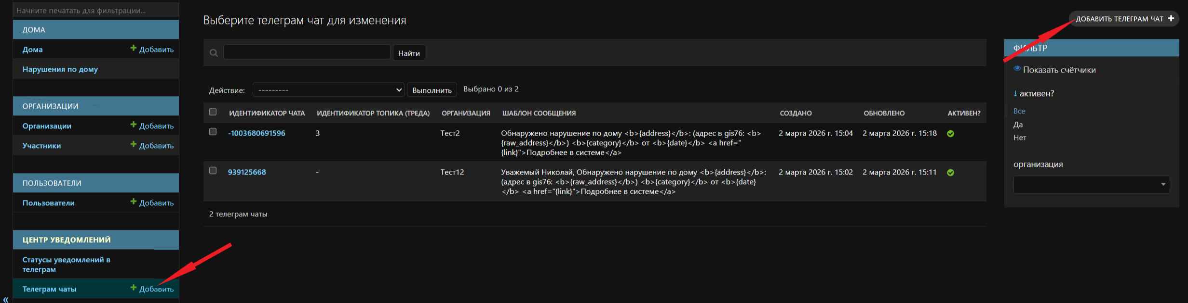Collapse the sidebar with the double-arrow icon
This screenshot has height=303, width=1188.
5,299
